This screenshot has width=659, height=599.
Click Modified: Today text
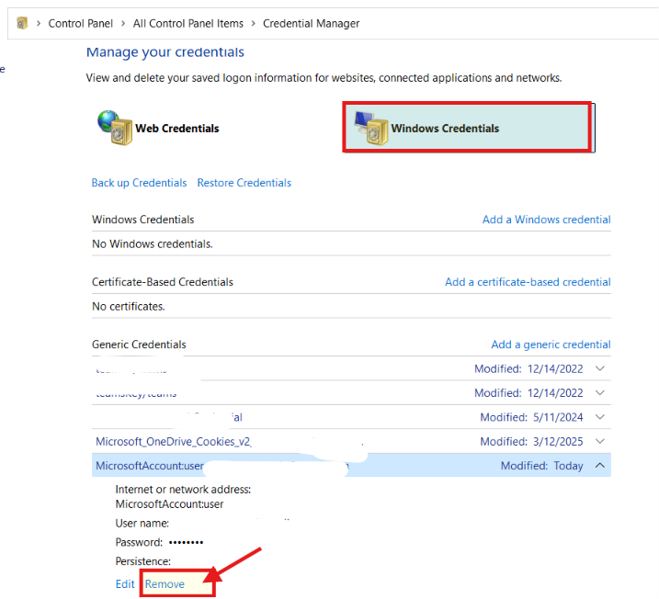click(x=541, y=466)
